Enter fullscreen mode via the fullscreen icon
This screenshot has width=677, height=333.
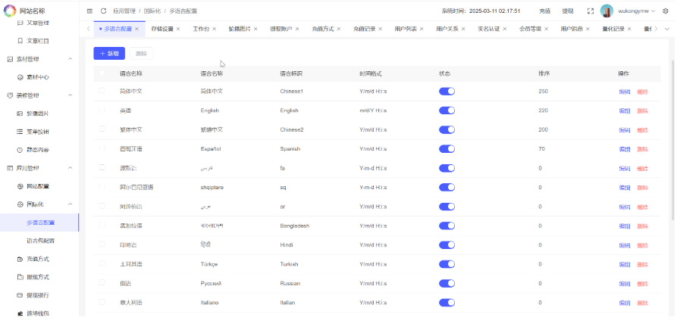[590, 11]
